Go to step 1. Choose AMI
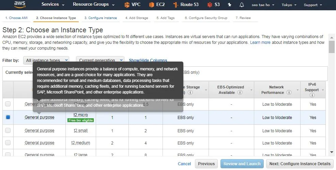Screen dimensions: 336x170 (16, 18)
